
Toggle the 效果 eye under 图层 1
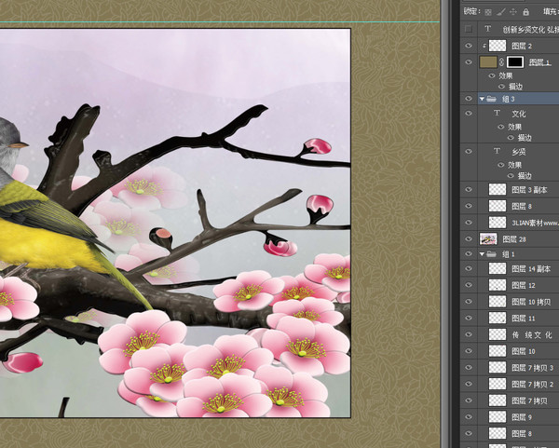(492, 75)
